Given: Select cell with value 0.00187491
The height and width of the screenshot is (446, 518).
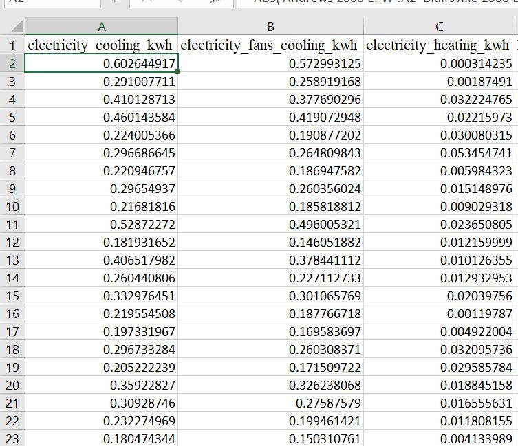Looking at the screenshot, I should coord(440,81).
